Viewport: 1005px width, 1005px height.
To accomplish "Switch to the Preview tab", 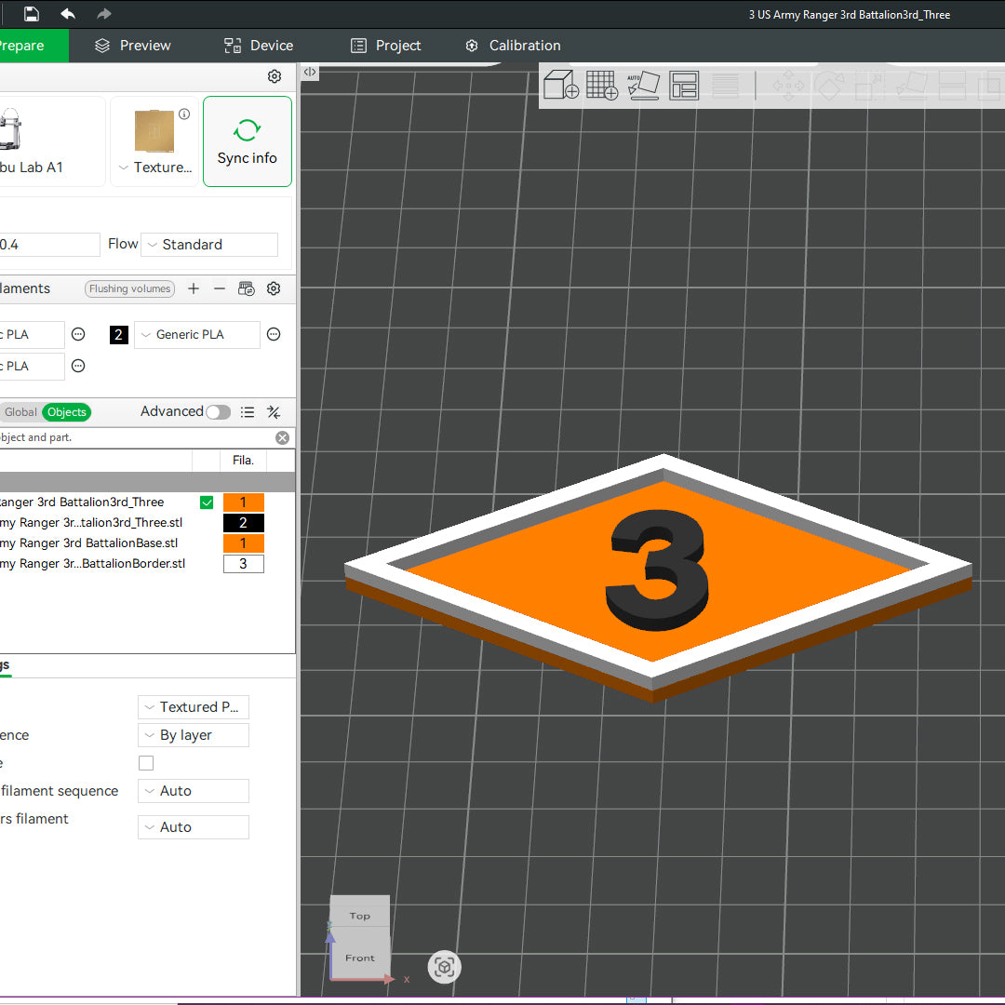I will 133,46.
